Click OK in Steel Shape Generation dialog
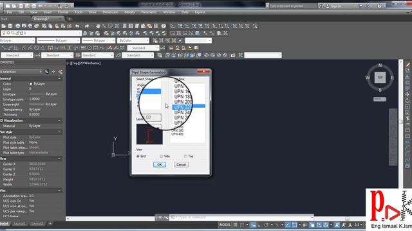Image resolution: width=412 pixels, height=231 pixels. (160, 164)
